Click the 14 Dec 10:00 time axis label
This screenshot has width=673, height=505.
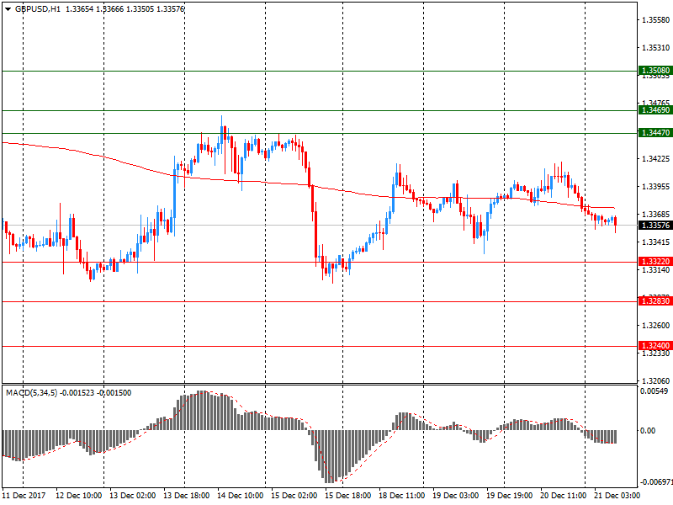tap(240, 495)
